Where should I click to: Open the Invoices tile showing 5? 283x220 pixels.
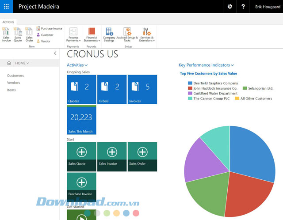142,89
